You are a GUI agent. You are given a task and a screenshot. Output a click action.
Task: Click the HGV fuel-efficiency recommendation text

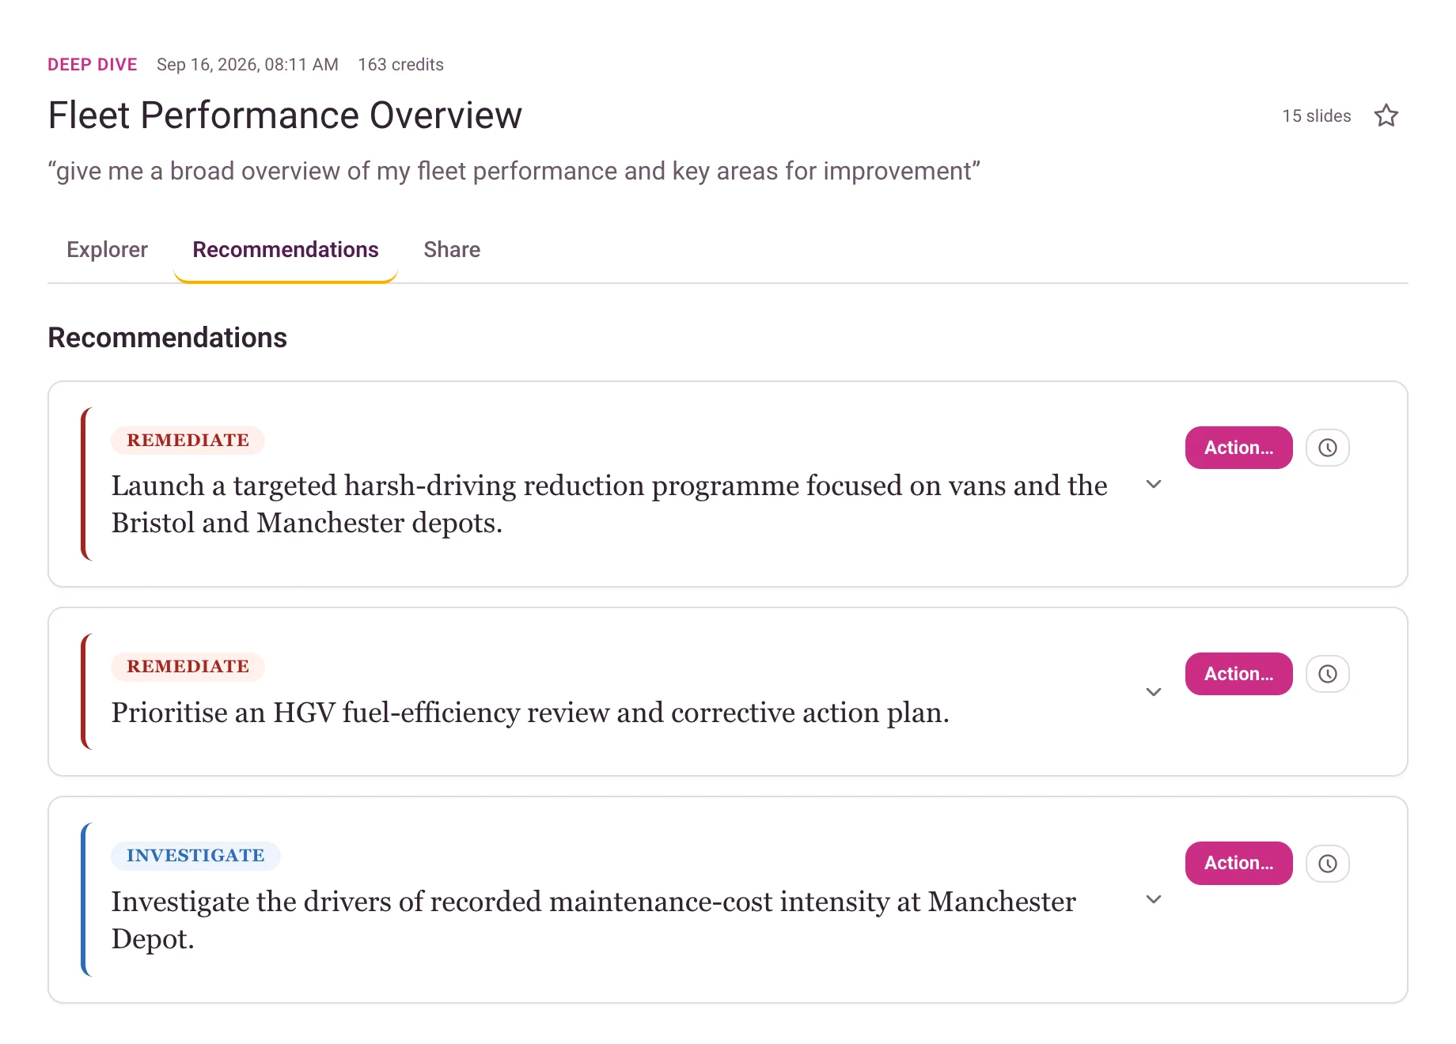pos(530,713)
